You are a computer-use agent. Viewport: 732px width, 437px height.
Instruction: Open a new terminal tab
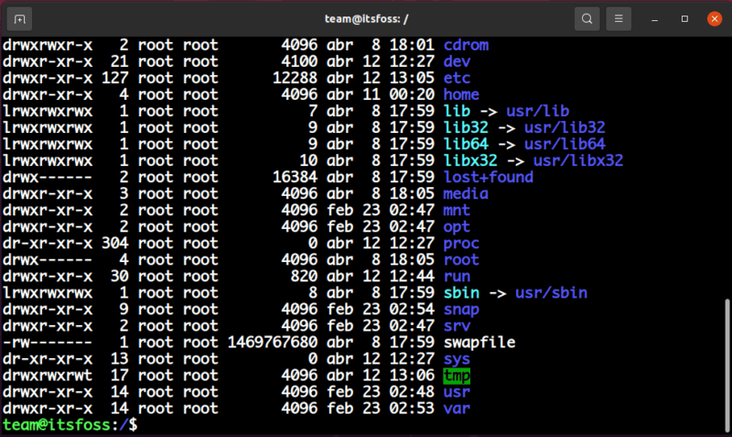point(21,18)
